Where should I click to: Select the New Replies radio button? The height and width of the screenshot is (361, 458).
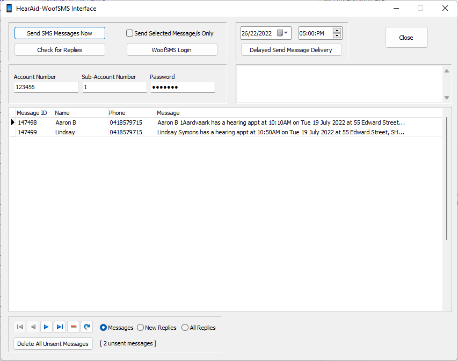[x=140, y=328]
